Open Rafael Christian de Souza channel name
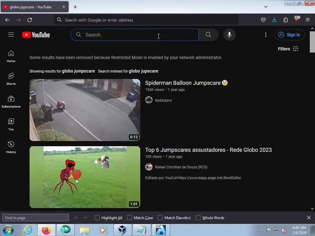 (x=181, y=167)
